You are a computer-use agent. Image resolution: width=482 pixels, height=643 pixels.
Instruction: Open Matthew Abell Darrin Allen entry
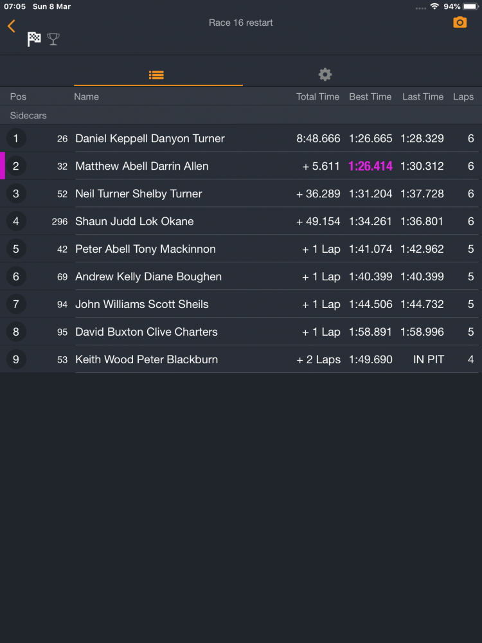point(142,166)
